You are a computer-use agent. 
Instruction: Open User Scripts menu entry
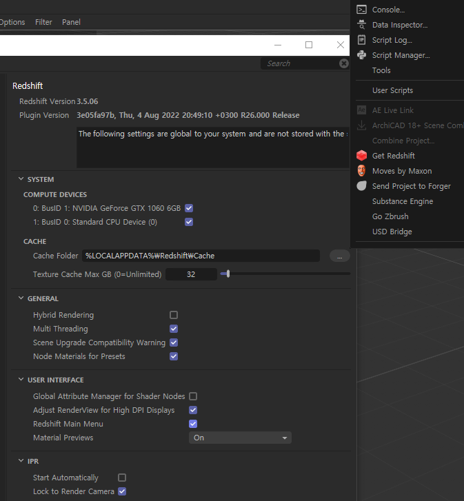[x=392, y=90]
